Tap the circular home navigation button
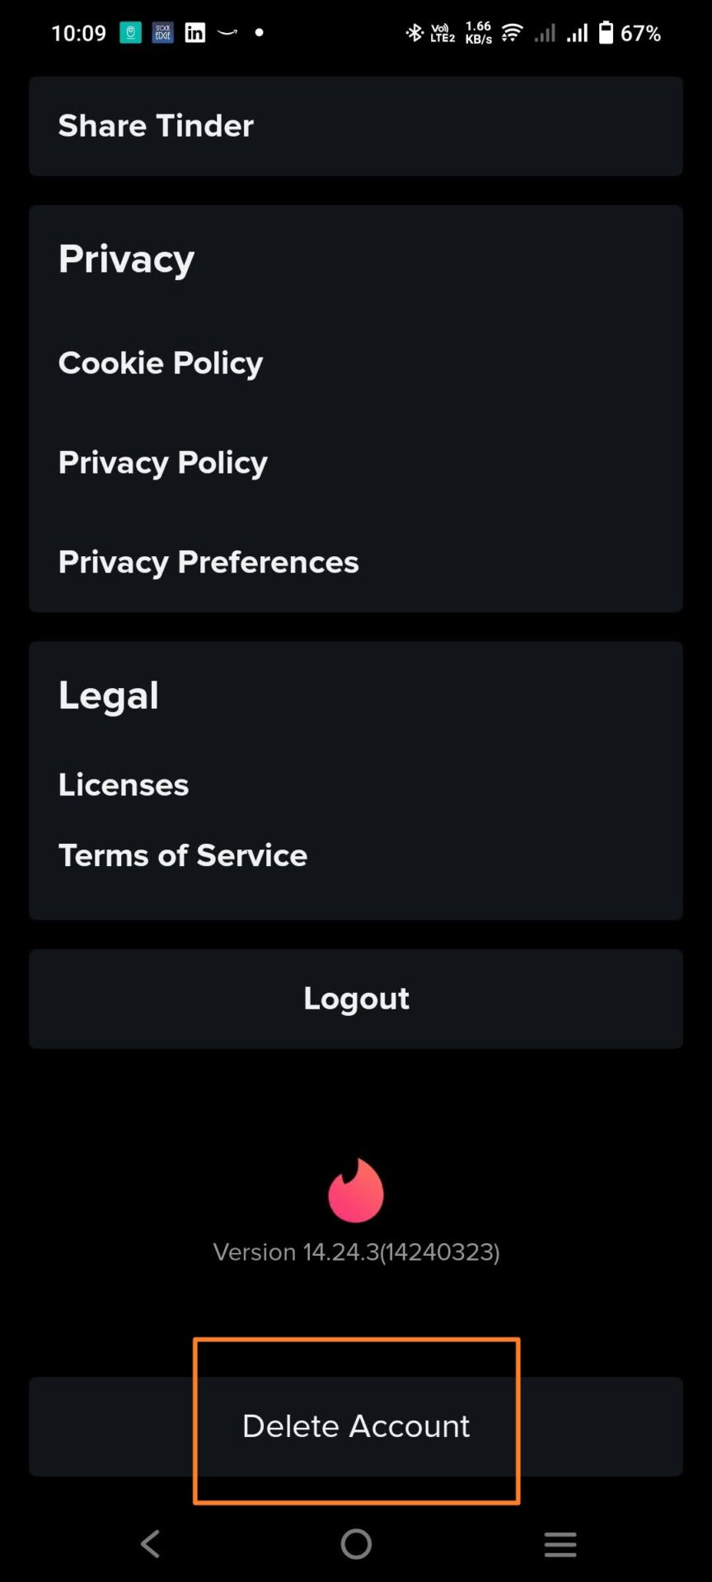Image resolution: width=712 pixels, height=1582 pixels. 356,1544
